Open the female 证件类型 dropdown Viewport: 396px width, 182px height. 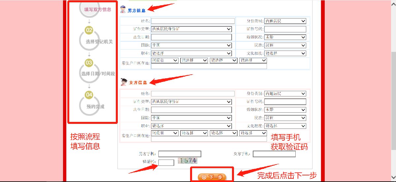pos(191,102)
